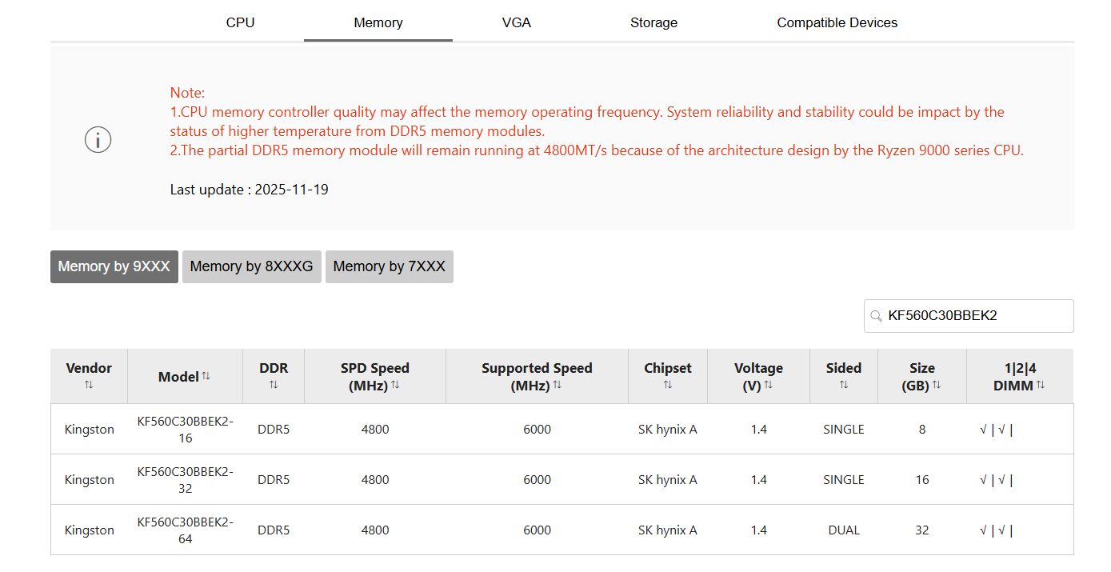Sort by SPD Speed arrows icon
The image size is (1111, 572).
395,385
